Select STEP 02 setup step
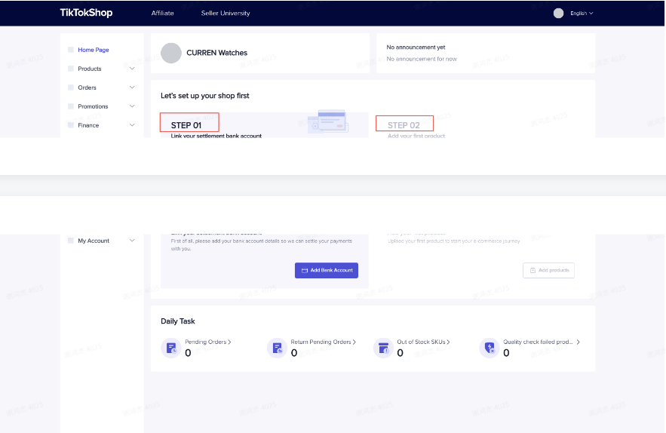Screen dimensions: 666x433 pos(404,124)
